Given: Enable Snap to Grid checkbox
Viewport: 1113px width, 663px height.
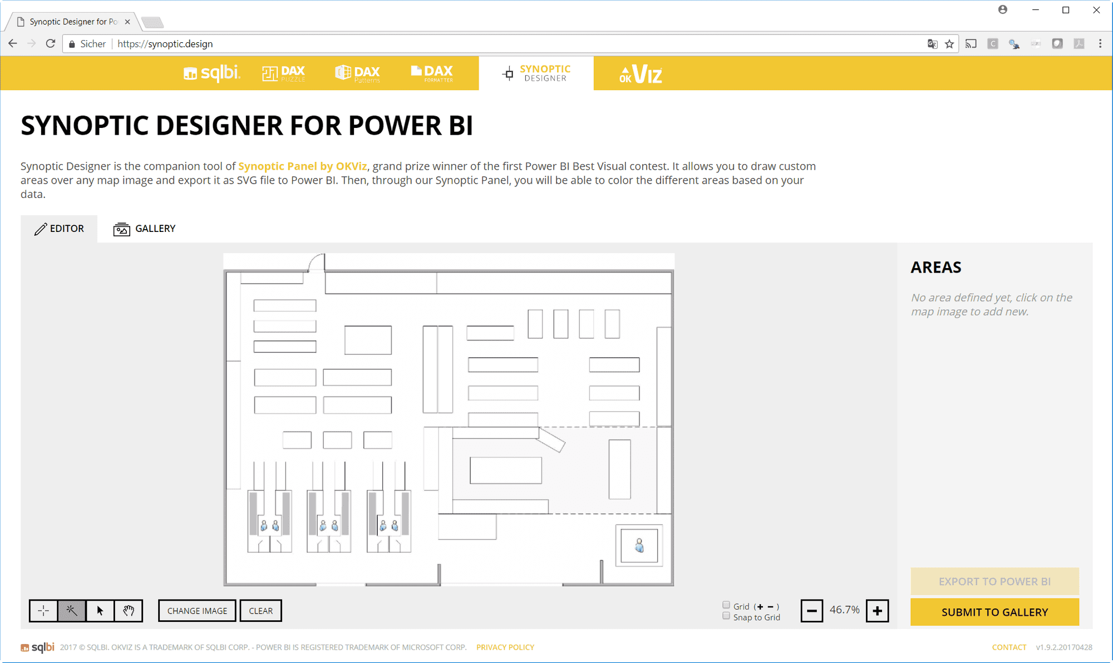Looking at the screenshot, I should (726, 616).
